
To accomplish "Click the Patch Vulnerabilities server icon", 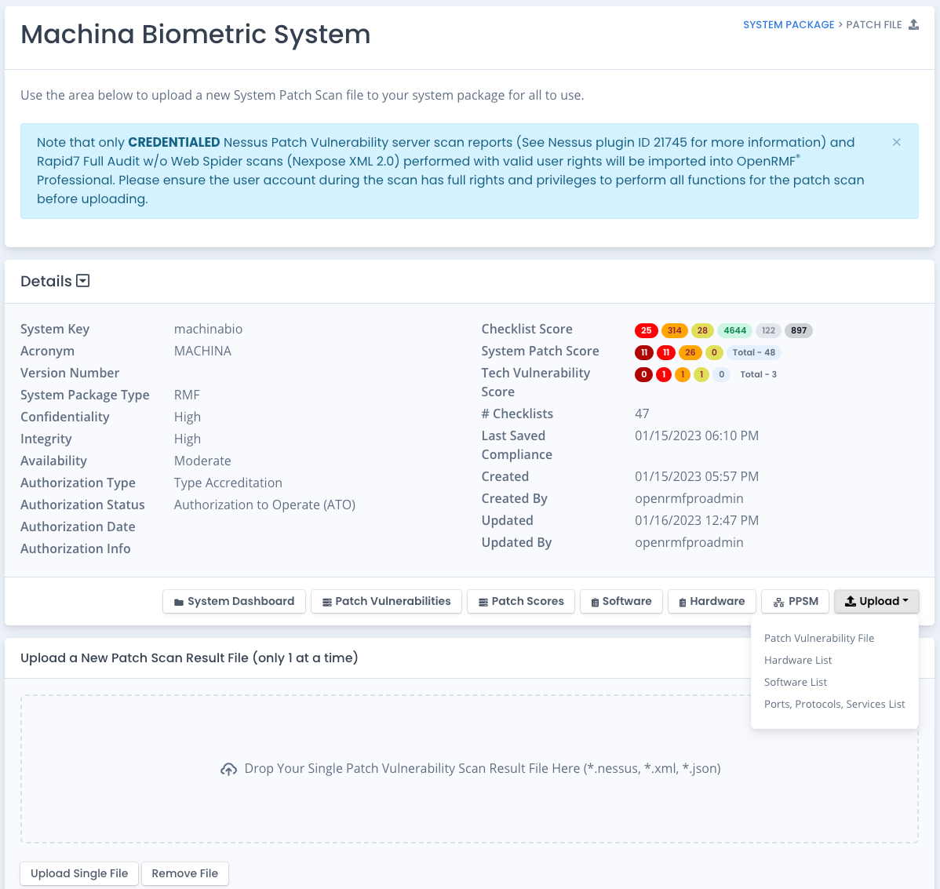I will point(326,602).
